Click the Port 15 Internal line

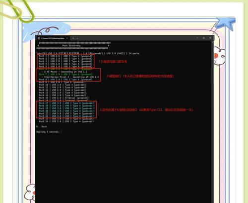tap(63, 98)
